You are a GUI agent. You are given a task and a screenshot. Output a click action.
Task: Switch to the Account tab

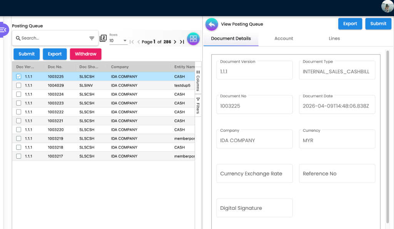pos(284,38)
